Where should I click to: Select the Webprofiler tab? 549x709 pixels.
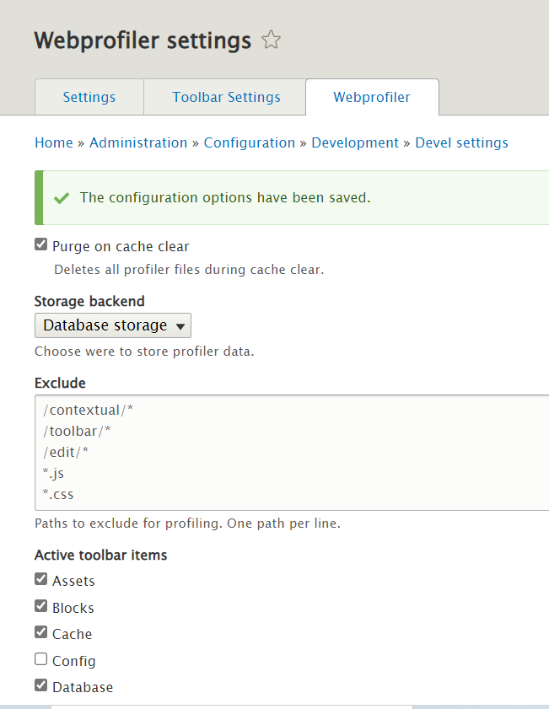(x=372, y=97)
